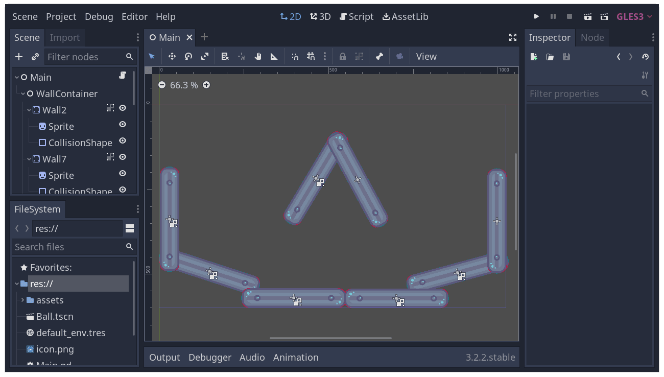Select the Rotate Mode tool

[x=188, y=56]
